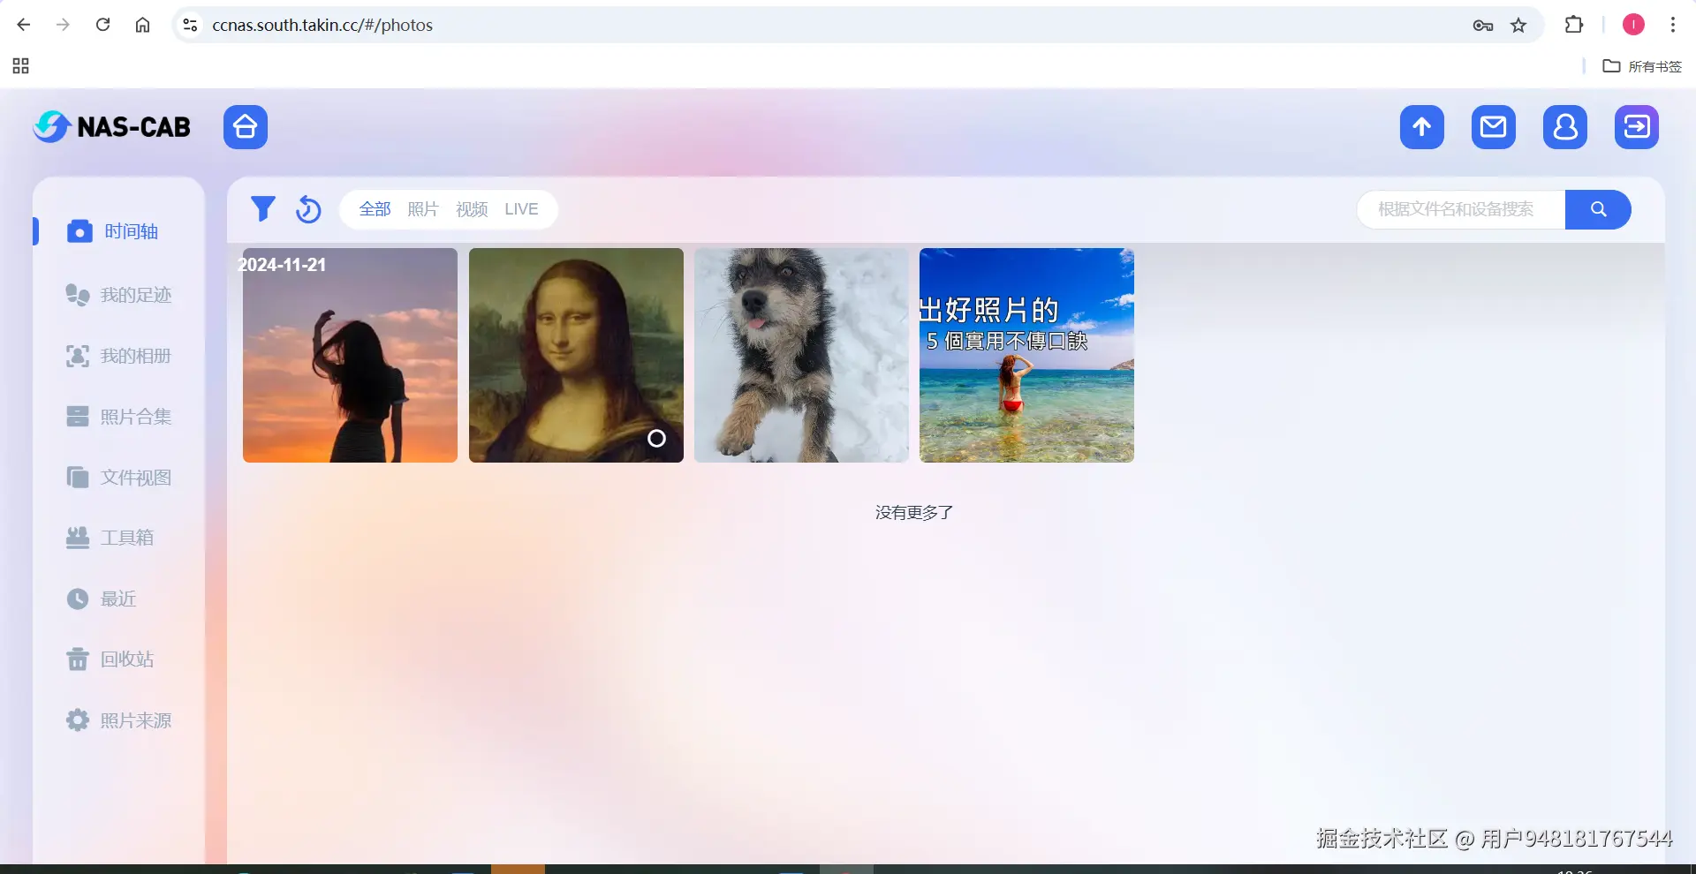This screenshot has height=874, width=1696.
Task: Click the 没有更多了 text
Action: [x=914, y=513]
